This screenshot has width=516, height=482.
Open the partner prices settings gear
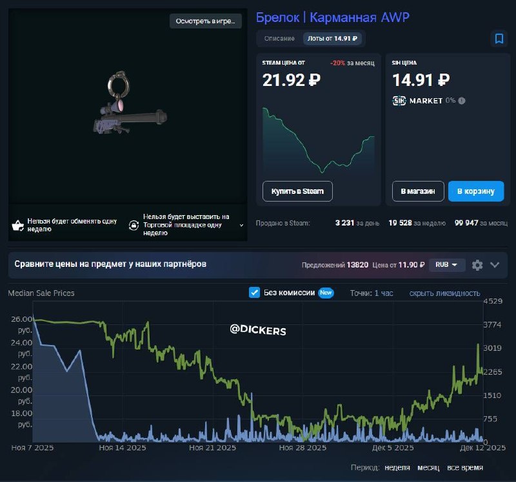pos(477,265)
